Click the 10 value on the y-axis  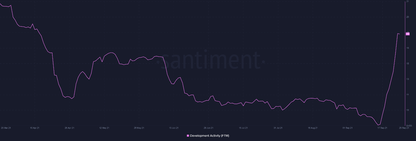[x=408, y=110]
